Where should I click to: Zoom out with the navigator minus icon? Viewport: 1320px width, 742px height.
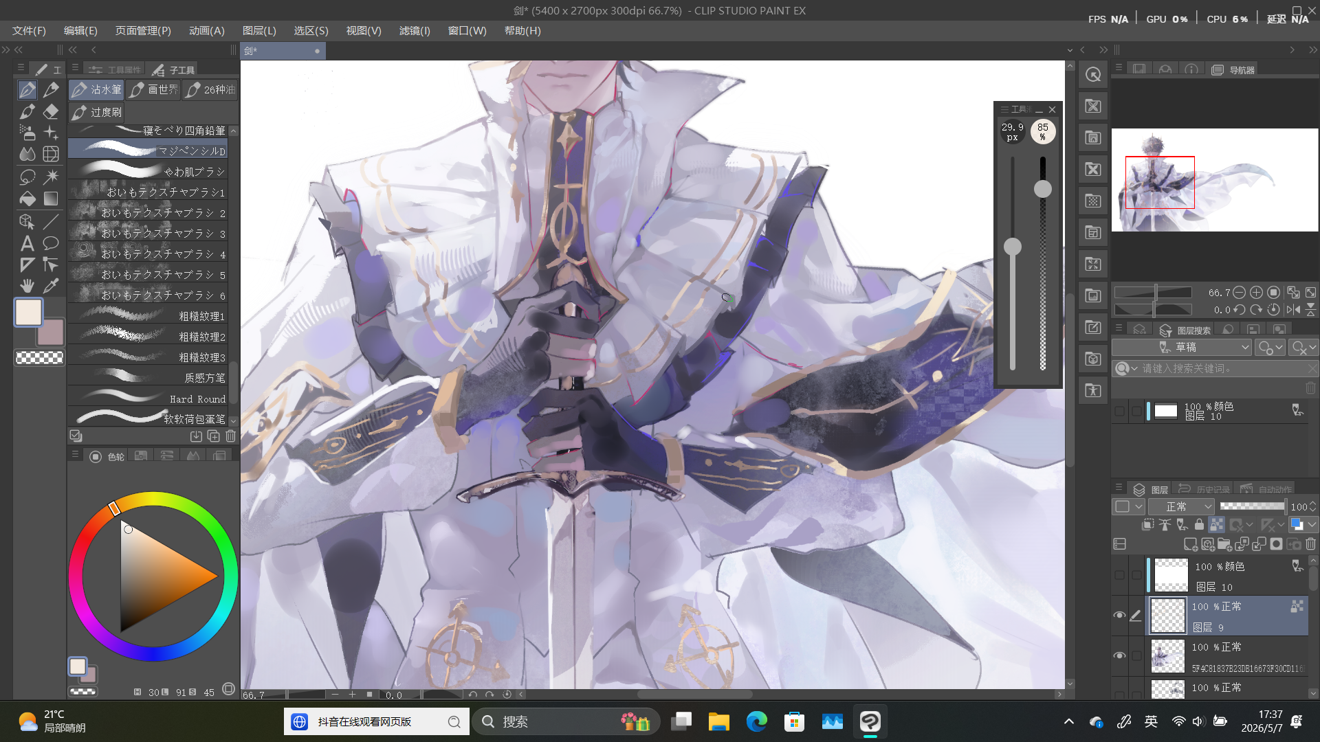tap(1239, 293)
